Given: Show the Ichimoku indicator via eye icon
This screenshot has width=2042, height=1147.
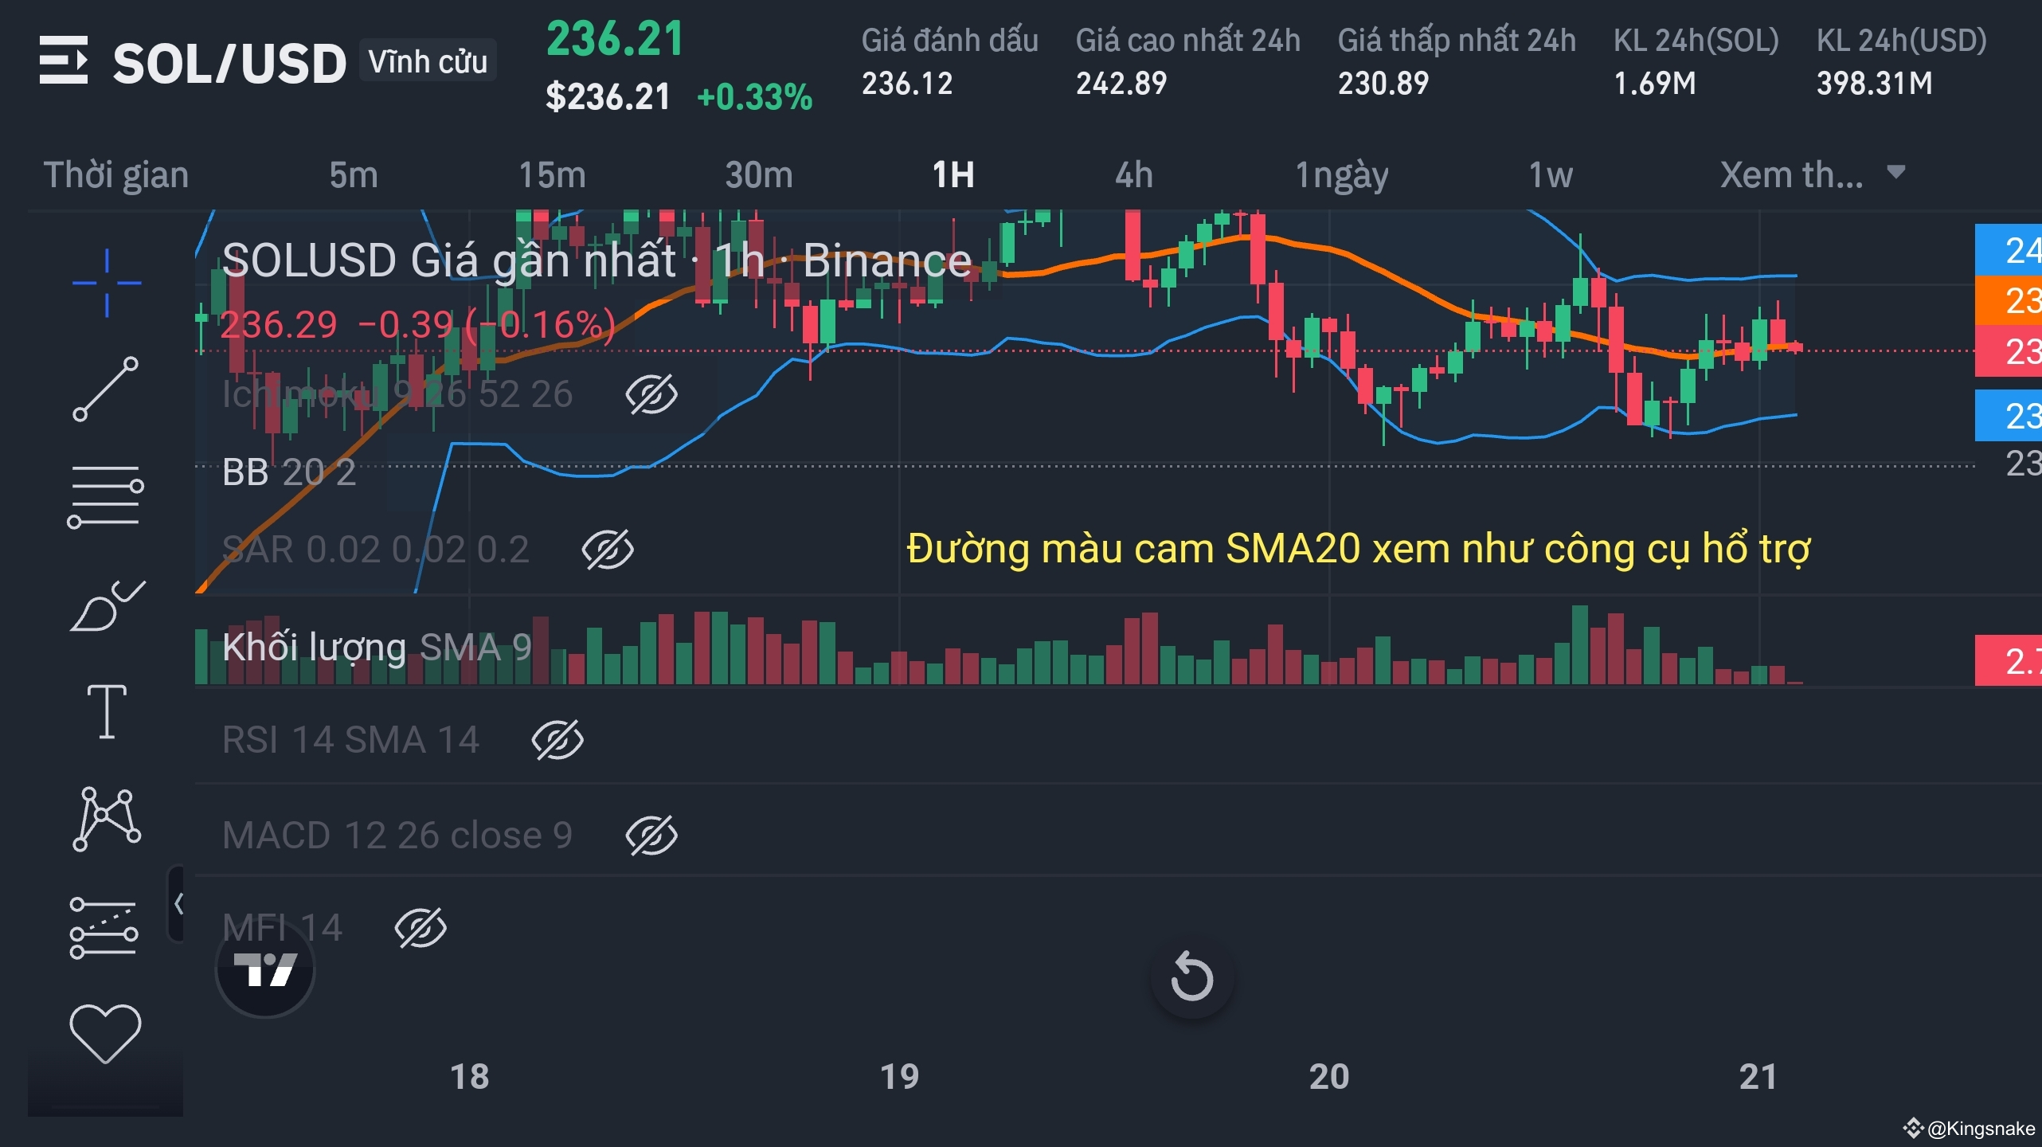Looking at the screenshot, I should 651,394.
